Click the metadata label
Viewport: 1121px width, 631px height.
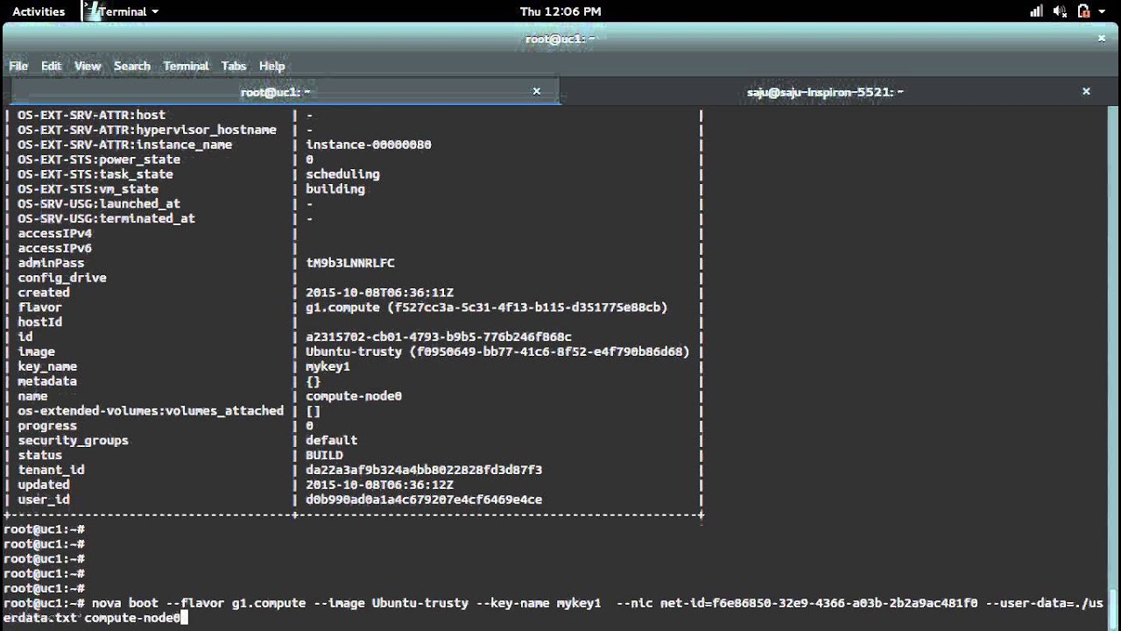point(47,381)
